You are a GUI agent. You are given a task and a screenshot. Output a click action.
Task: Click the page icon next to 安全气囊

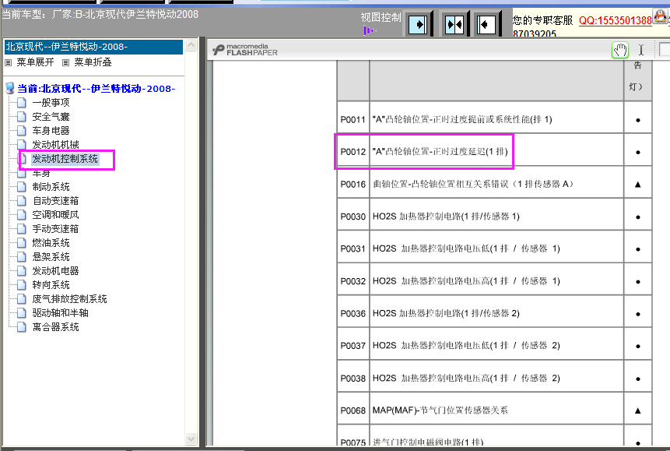(22, 117)
